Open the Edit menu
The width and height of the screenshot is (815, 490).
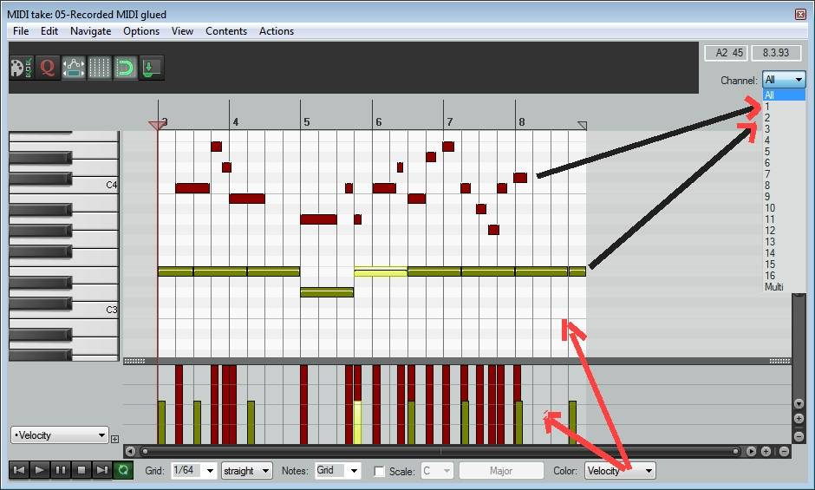click(49, 31)
